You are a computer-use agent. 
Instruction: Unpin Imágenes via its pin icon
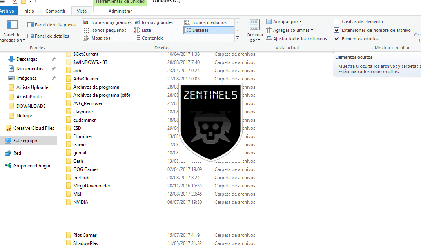coord(53,78)
